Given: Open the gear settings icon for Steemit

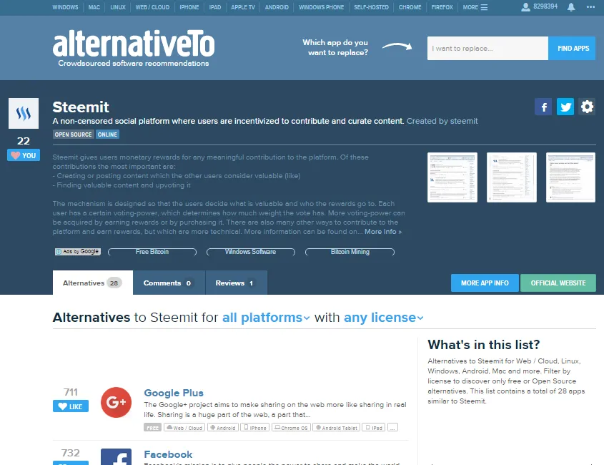Looking at the screenshot, I should coord(587,107).
